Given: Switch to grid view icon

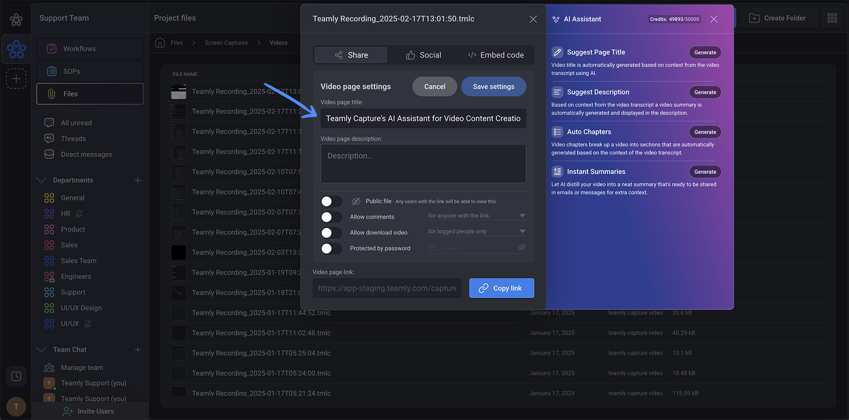Looking at the screenshot, I should (x=832, y=18).
